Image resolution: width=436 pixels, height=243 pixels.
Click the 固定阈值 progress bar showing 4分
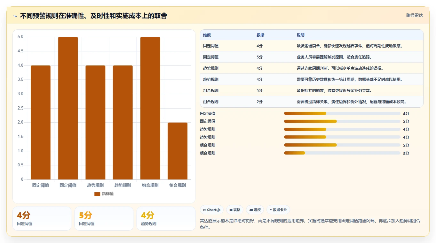click(342, 113)
